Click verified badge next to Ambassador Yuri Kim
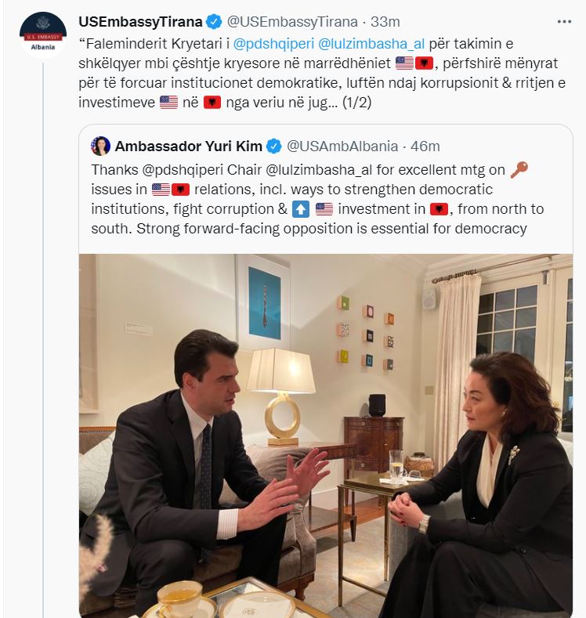586x618 pixels. click(x=273, y=146)
